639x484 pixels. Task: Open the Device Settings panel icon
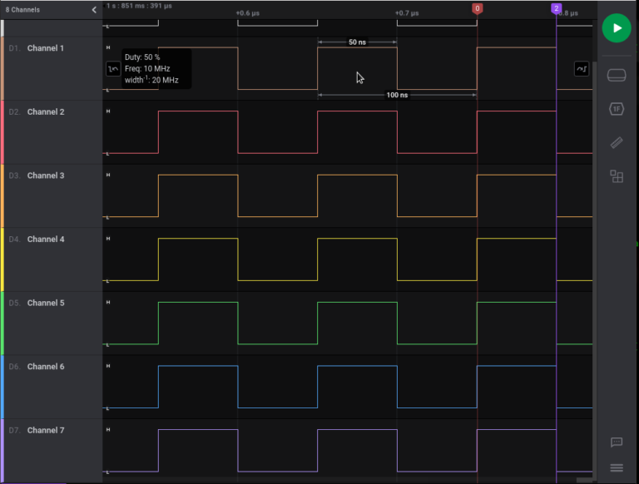[617, 77]
